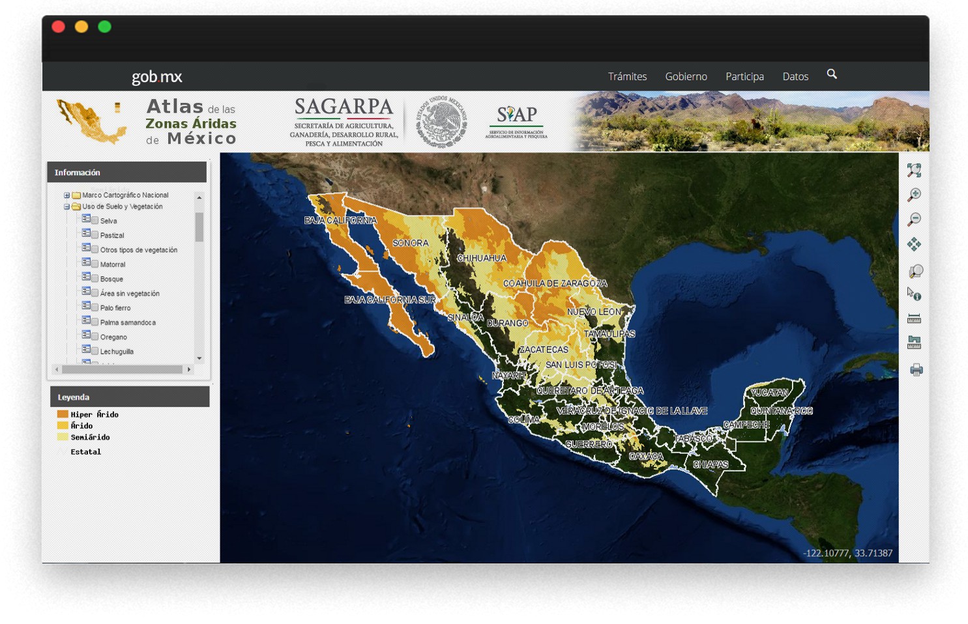Open the Trámites menu item
The image size is (968, 624).
tap(627, 77)
